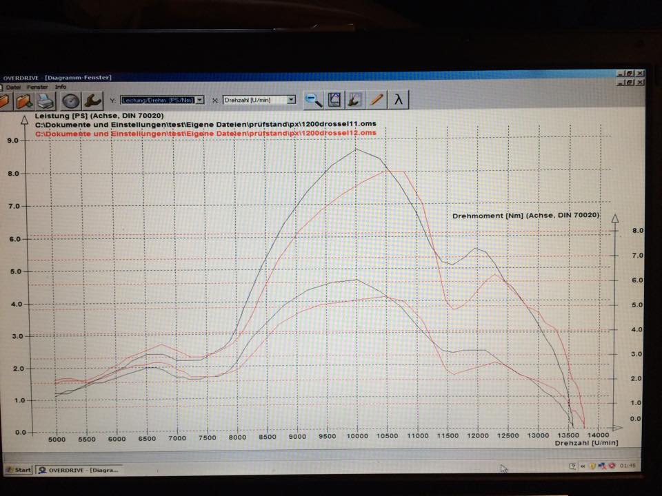
Task: Click the printer icon in the toolbar
Action: click(46, 101)
